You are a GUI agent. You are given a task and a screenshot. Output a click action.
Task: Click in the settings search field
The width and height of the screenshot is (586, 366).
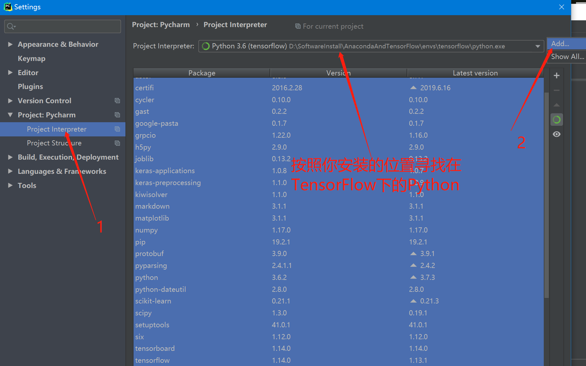coord(63,26)
